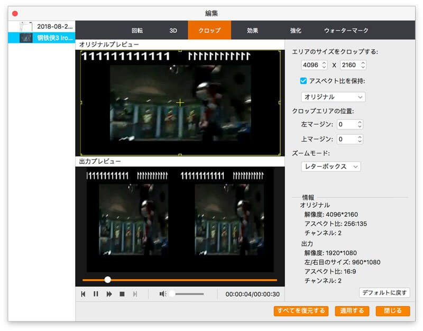Jump to previous frame with skip-back icon
Screen dimensions: 423x331
coord(83,294)
